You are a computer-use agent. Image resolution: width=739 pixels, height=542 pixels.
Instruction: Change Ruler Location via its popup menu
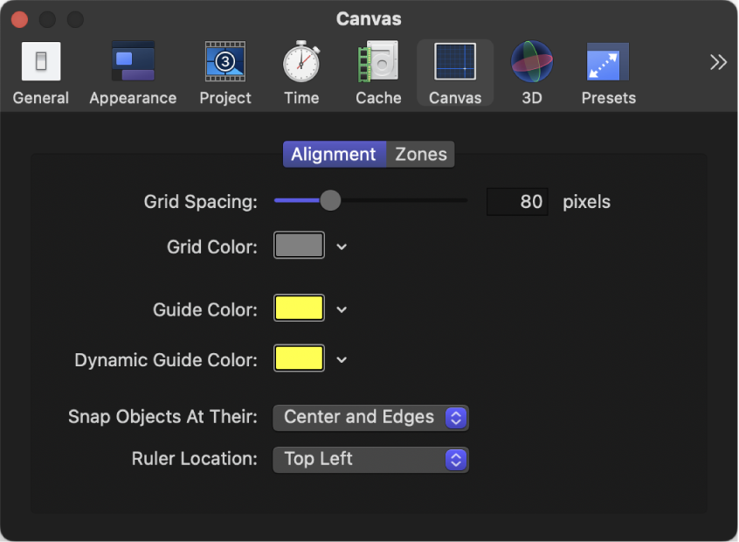(x=370, y=459)
